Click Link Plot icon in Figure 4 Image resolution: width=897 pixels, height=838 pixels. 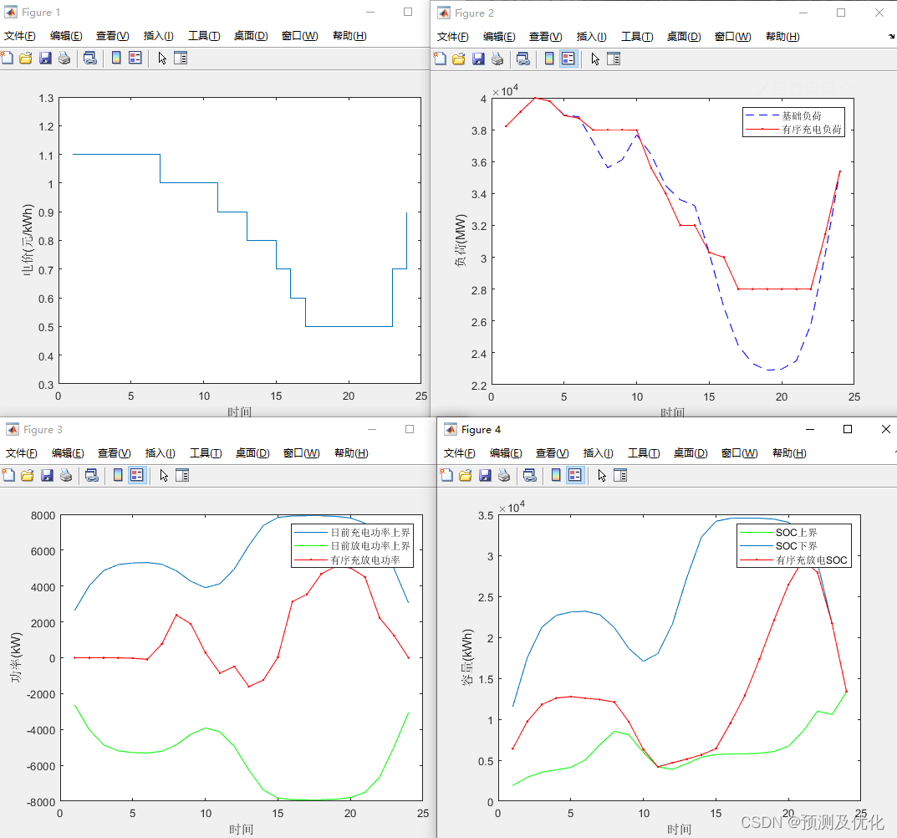(x=530, y=475)
